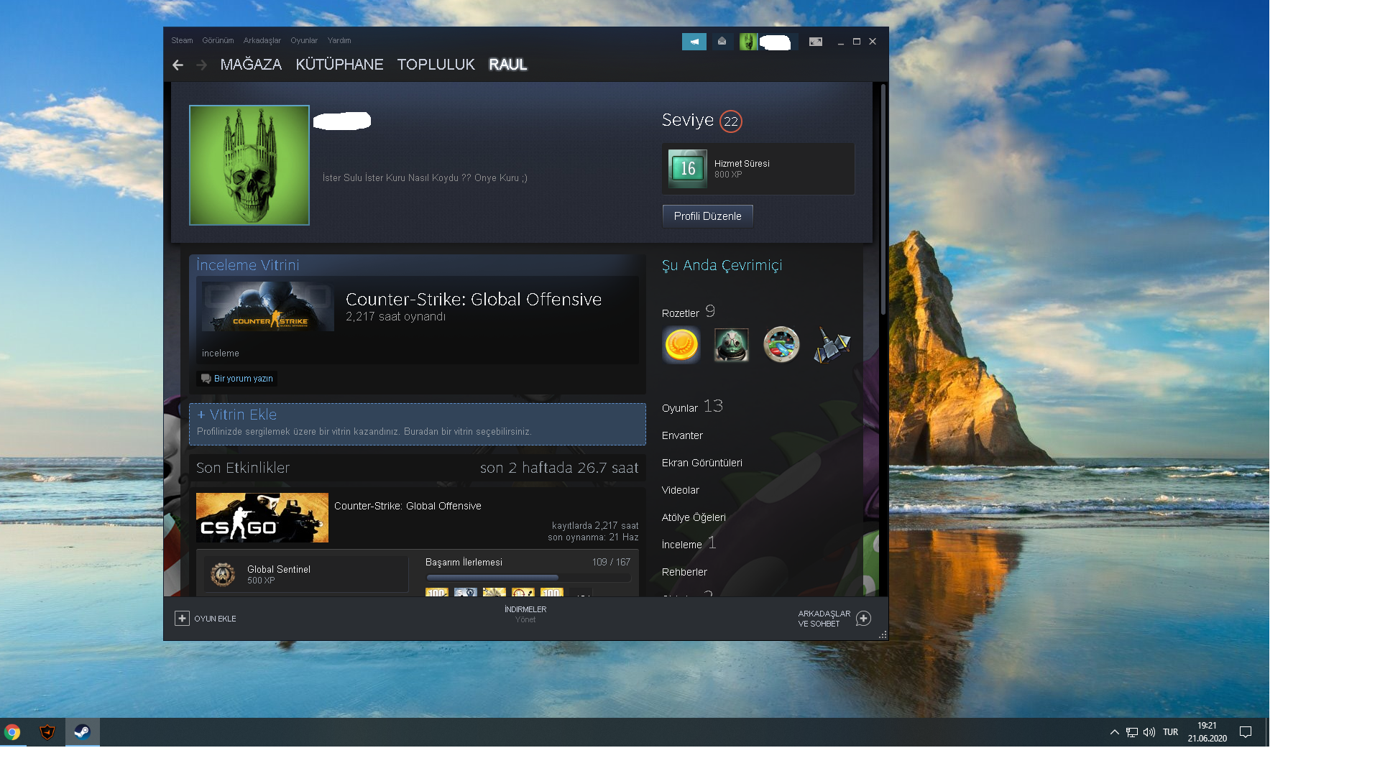The image size is (1380, 776).
Task: Open the RAUL profile tab
Action: 508,65
